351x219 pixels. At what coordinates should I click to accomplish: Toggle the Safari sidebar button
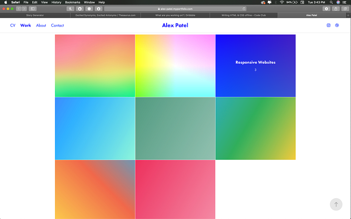tap(33, 9)
